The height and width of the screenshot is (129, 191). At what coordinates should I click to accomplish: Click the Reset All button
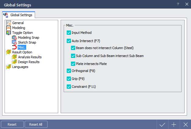tap(36, 124)
